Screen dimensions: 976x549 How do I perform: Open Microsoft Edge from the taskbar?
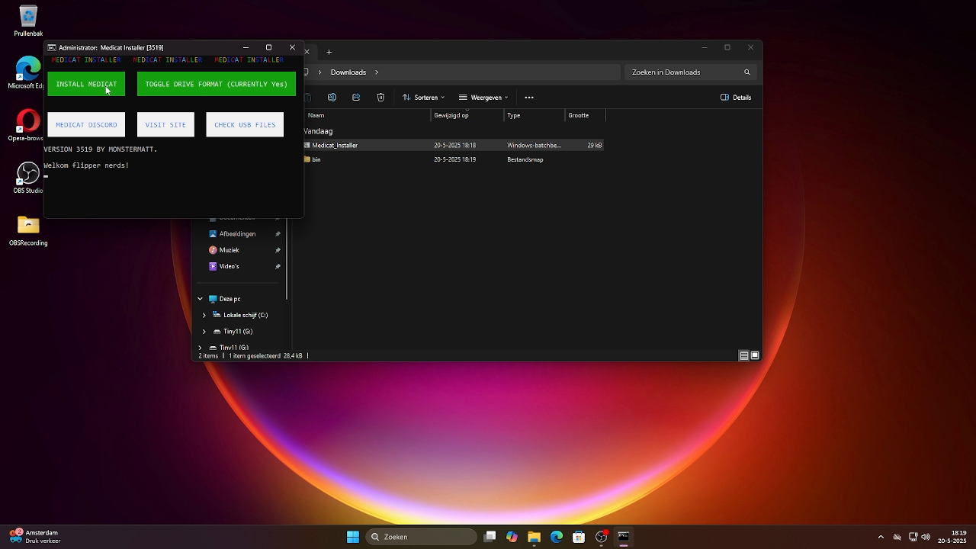[557, 537]
